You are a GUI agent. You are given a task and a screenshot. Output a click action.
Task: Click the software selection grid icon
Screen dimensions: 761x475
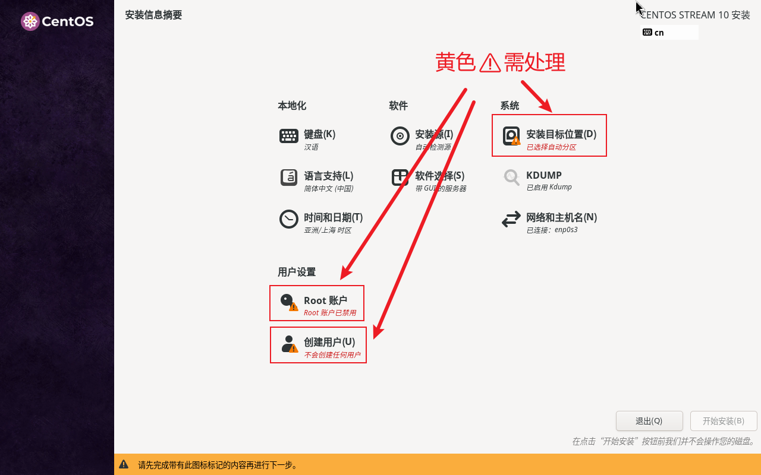coord(400,178)
